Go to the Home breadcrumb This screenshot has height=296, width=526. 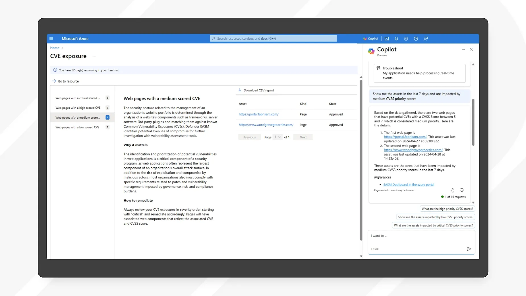[x=55, y=48]
